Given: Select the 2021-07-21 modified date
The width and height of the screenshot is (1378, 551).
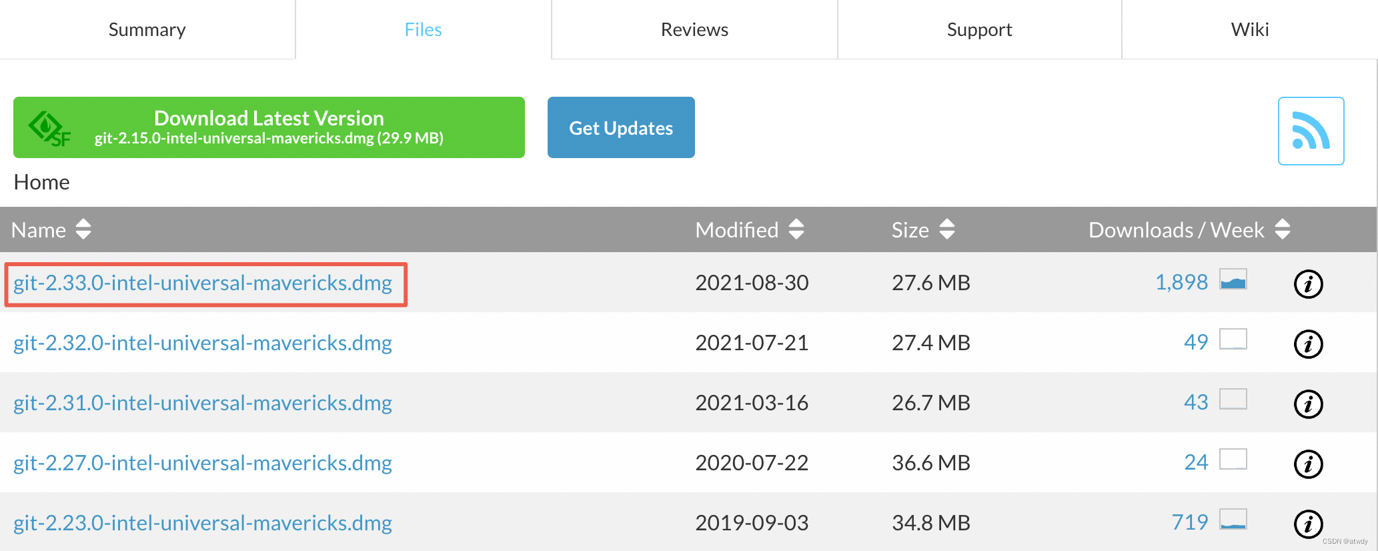Looking at the screenshot, I should [752, 343].
